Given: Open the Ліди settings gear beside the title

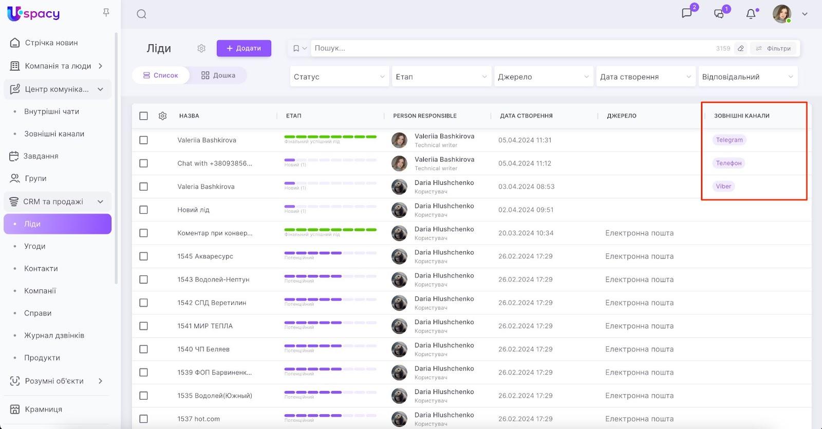Looking at the screenshot, I should pos(201,48).
